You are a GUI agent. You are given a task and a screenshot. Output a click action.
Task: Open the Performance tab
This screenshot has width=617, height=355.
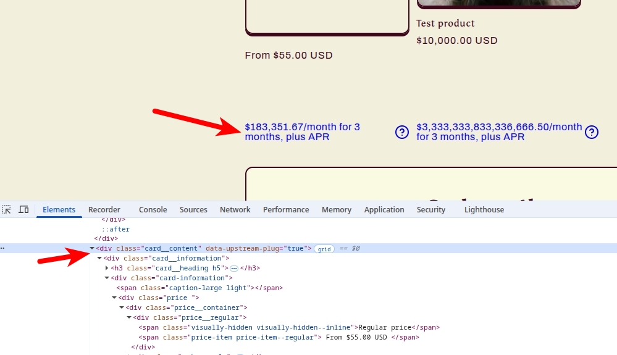[286, 209]
